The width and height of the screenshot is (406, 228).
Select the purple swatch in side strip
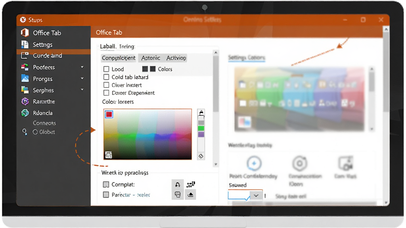201,135
